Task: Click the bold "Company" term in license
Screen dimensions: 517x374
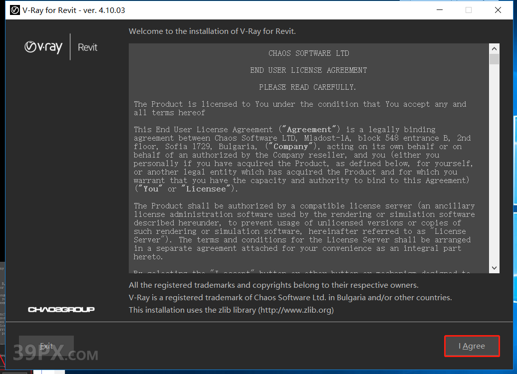Action: pos(290,146)
